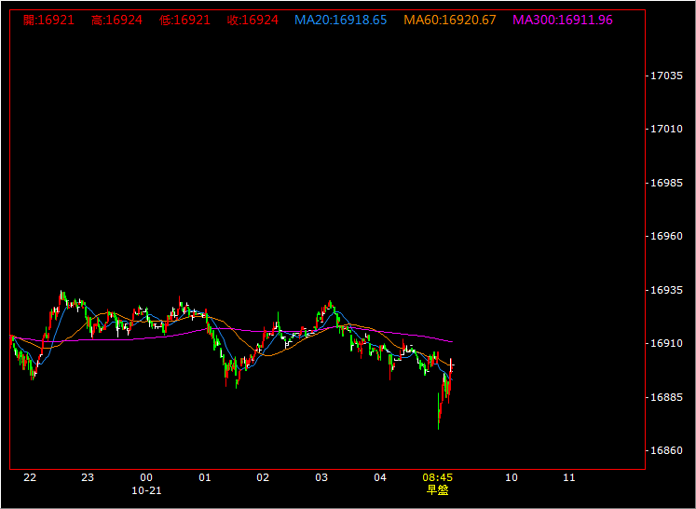The height and width of the screenshot is (509, 696).
Task: Click the close price label 收:16924
Action: [x=252, y=20]
